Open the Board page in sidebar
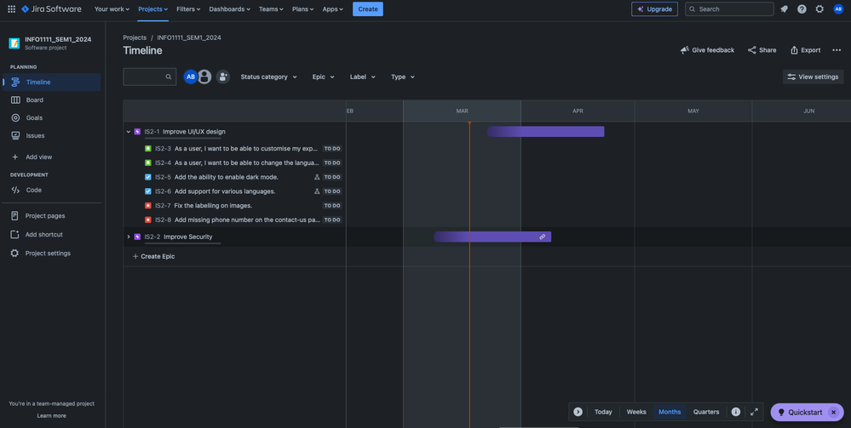Screen dimensions: 851x428 click(34, 100)
